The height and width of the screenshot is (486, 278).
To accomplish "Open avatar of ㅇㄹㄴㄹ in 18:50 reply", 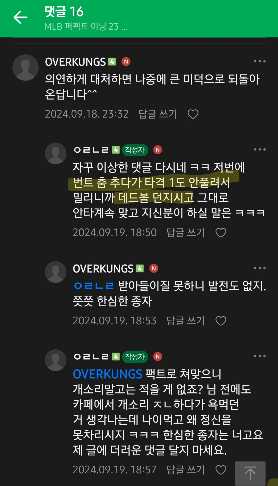I will (56, 153).
